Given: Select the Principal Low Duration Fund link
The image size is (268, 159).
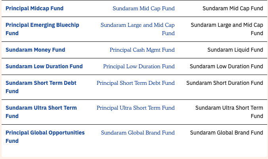Looking at the screenshot, I should [139, 66].
